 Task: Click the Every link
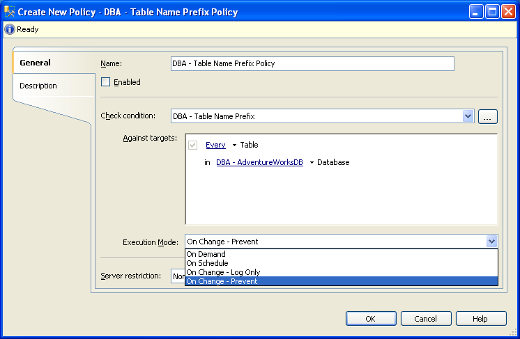pyautogui.click(x=215, y=145)
